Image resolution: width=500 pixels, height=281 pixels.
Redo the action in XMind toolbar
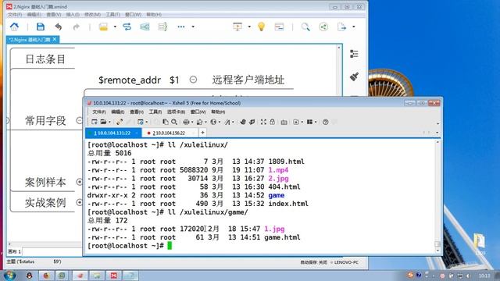coord(76,27)
